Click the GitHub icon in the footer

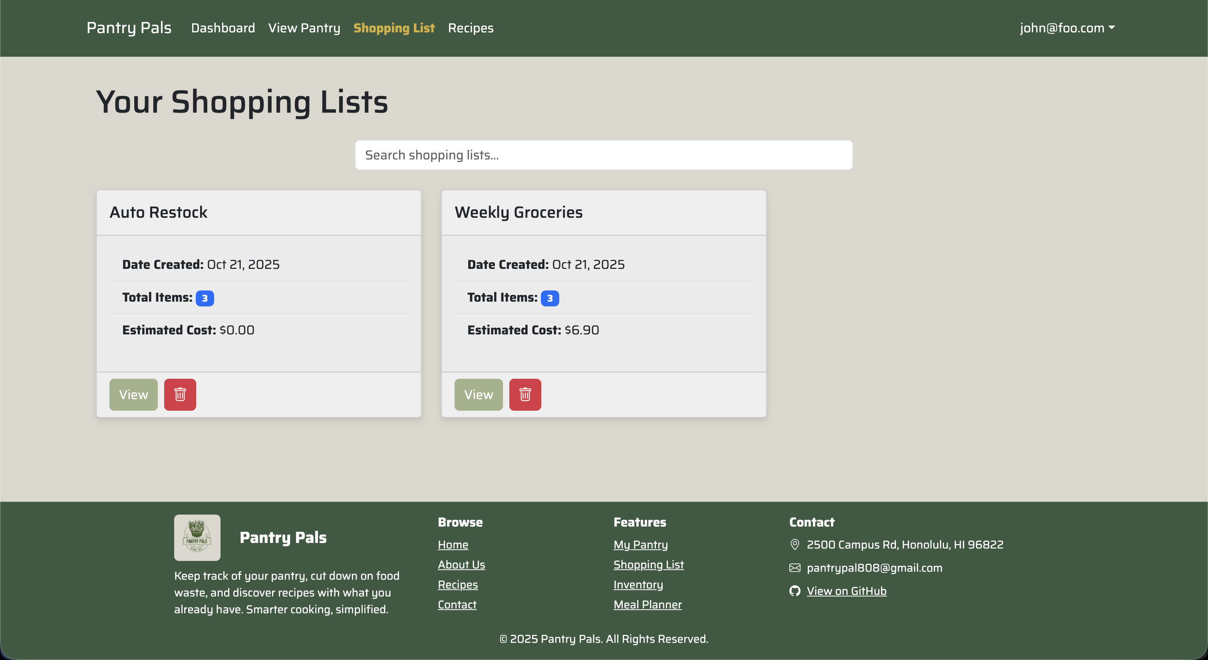(x=795, y=591)
